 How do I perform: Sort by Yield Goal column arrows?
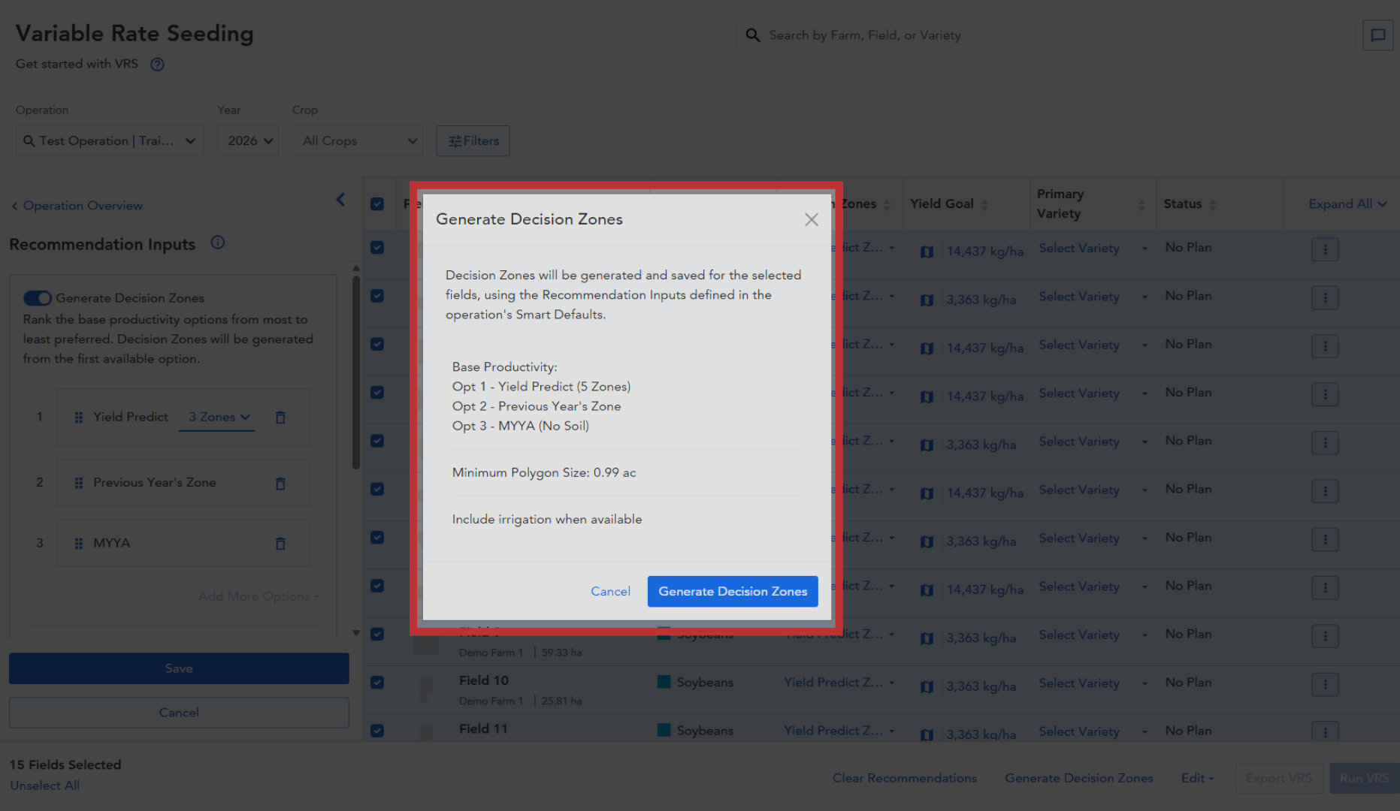point(984,204)
